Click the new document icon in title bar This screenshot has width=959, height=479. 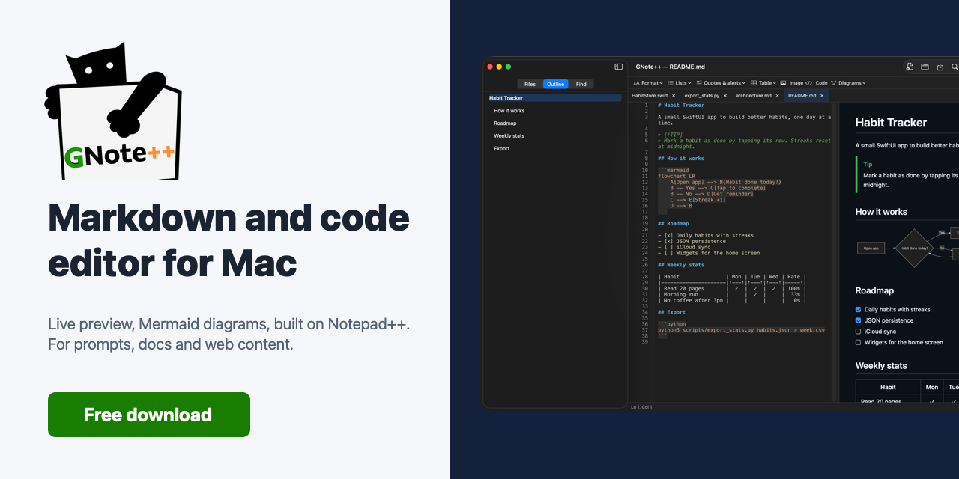(910, 67)
